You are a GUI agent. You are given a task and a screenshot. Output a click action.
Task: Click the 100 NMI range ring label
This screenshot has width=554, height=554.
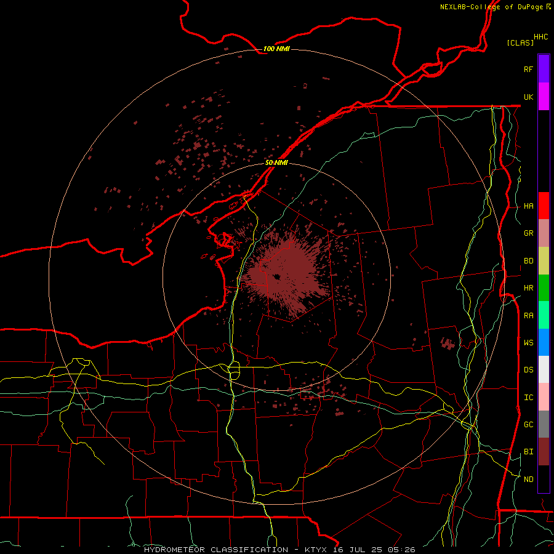tap(276, 49)
